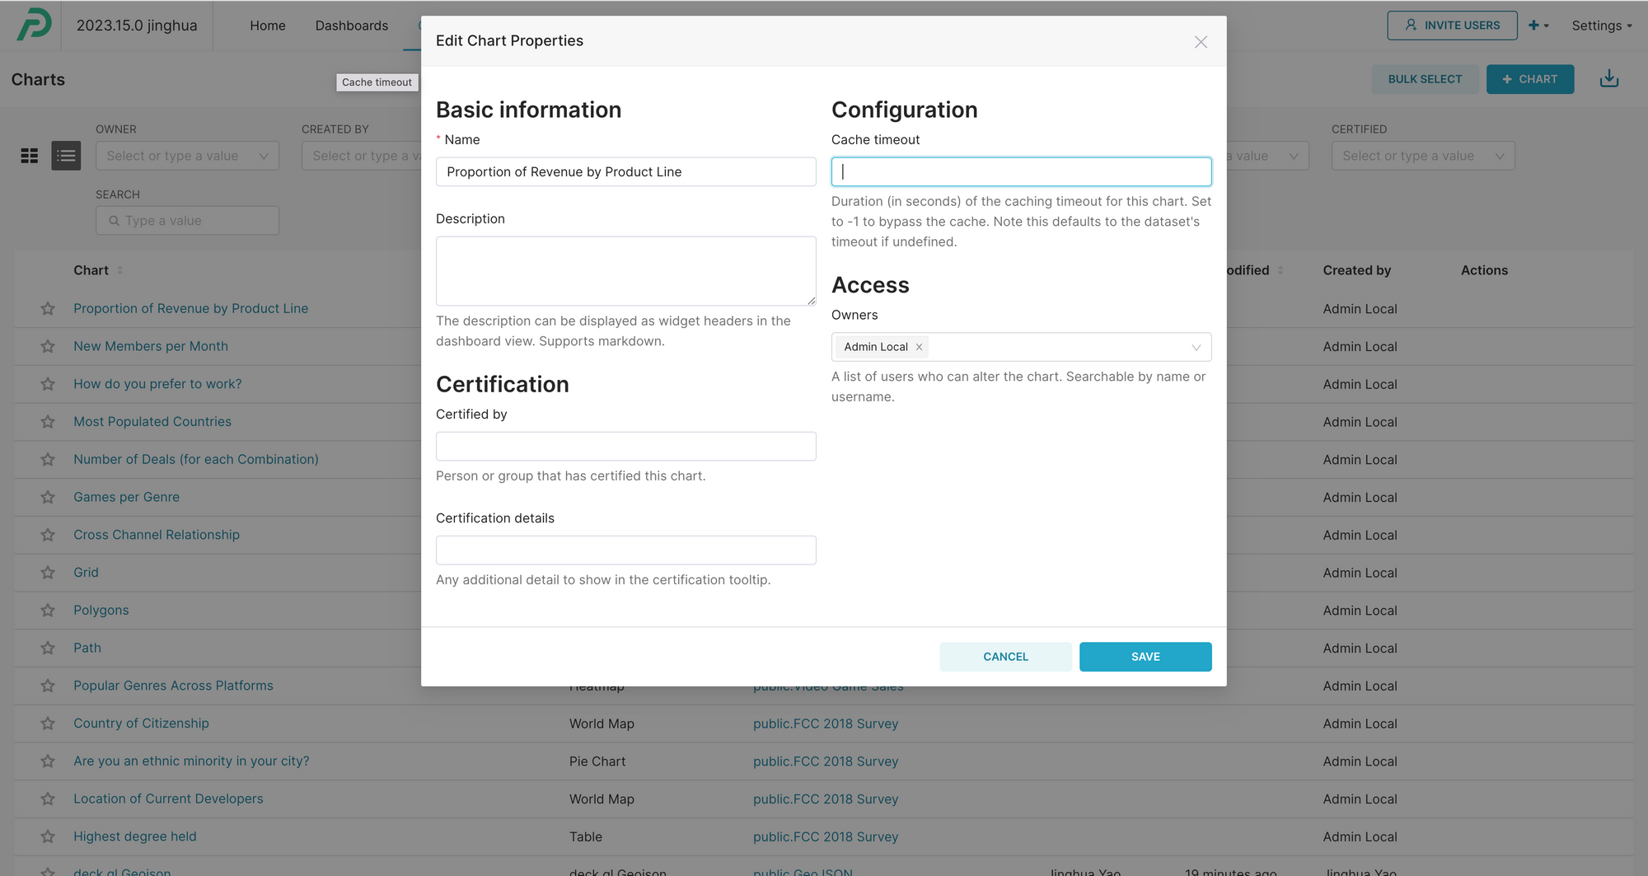This screenshot has height=876, width=1648.
Task: Favorite the New Members per Month chart
Action: tap(47, 346)
